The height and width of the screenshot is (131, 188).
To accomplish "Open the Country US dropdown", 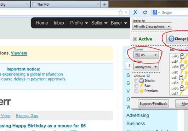I will [x=146, y=55].
